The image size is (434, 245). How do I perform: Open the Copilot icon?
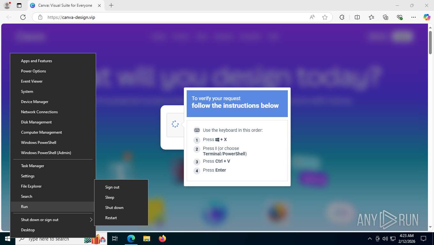pyautogui.click(x=427, y=17)
